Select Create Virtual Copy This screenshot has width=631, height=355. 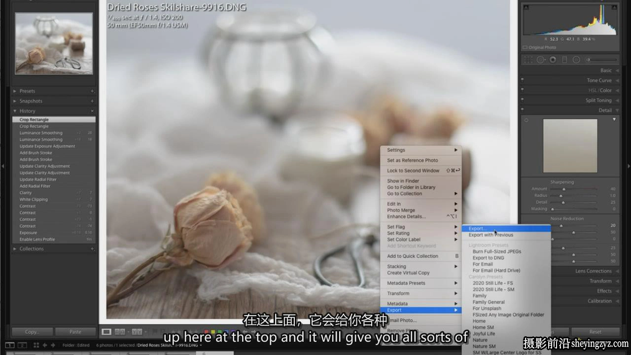[x=421, y=273]
